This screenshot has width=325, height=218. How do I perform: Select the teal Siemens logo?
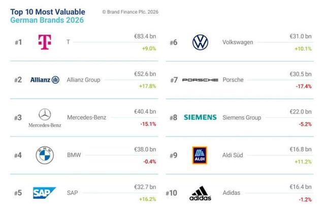(x=200, y=117)
